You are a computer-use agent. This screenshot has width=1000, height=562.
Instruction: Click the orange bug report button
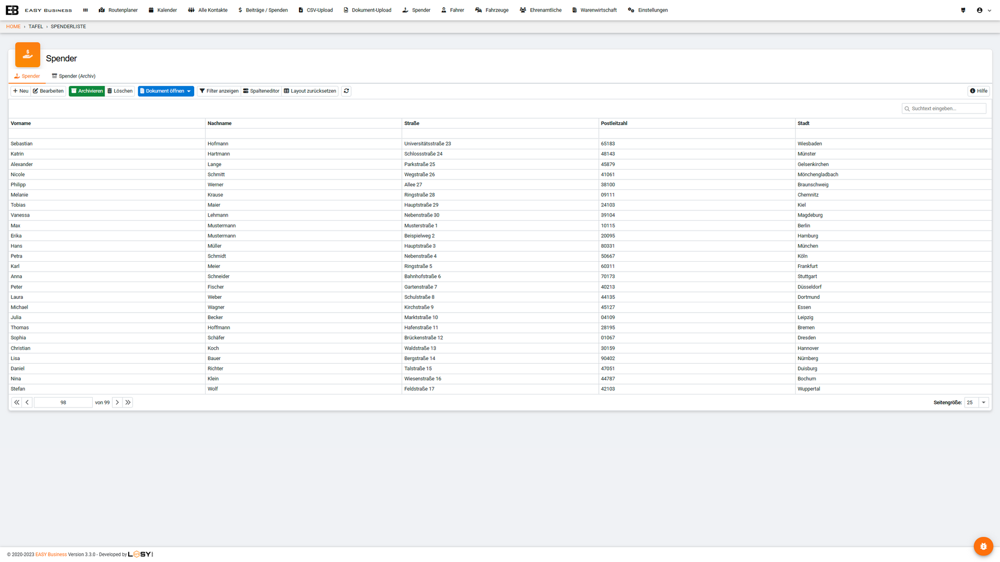983,546
